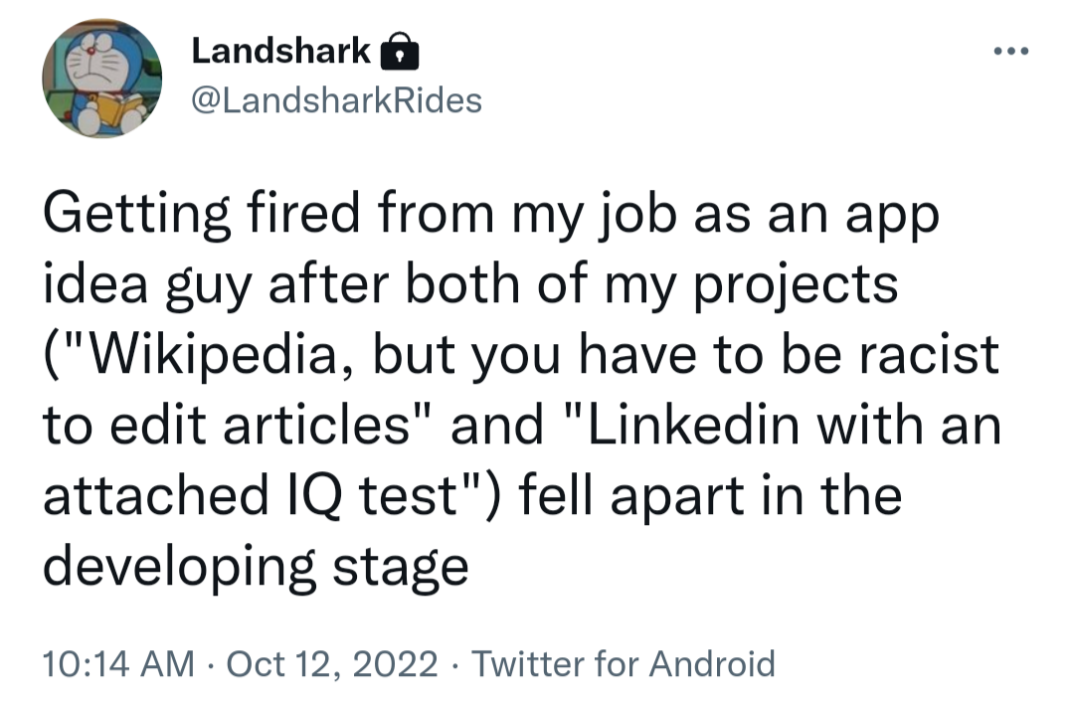
Task: Click the 10:14 AM timestamp
Action: (x=118, y=662)
